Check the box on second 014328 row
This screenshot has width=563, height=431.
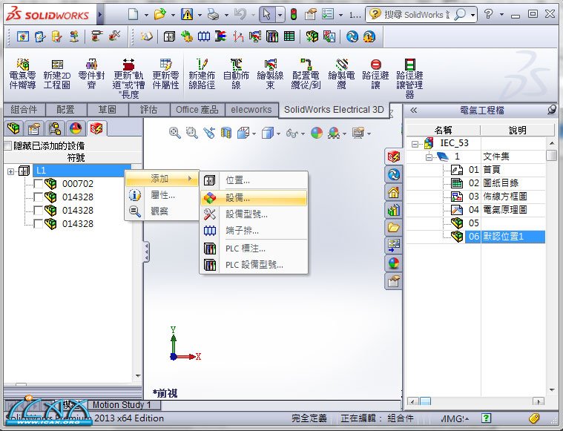click(x=38, y=211)
